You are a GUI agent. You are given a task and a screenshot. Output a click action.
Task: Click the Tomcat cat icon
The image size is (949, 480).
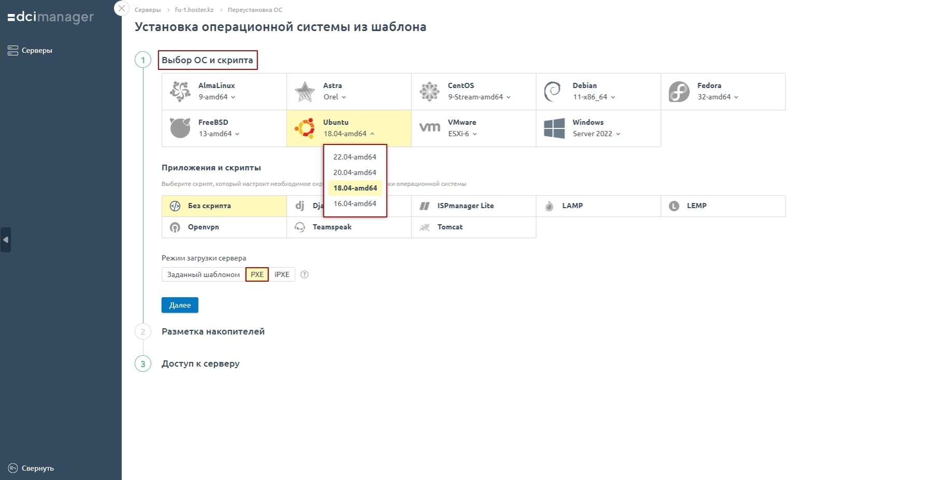[424, 227]
